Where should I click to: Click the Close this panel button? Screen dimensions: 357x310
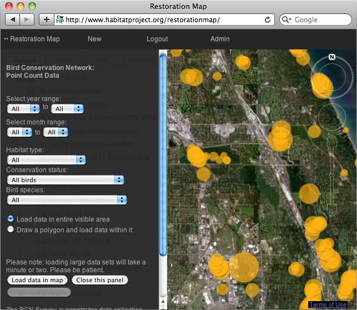100,280
